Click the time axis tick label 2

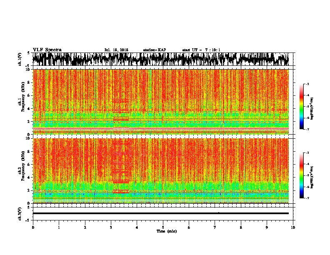[85, 227]
